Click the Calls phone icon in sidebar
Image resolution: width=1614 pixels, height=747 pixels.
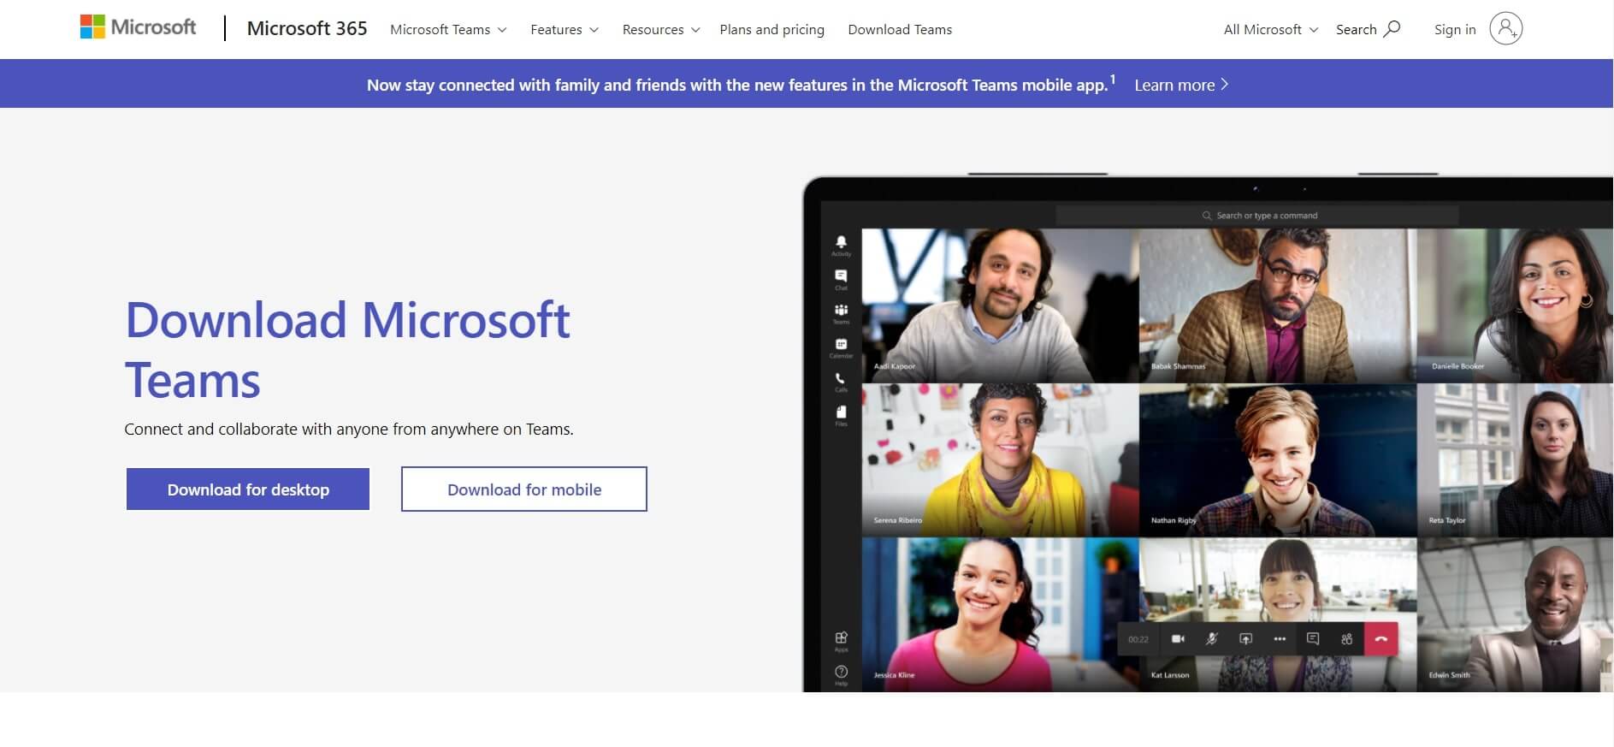pyautogui.click(x=841, y=379)
